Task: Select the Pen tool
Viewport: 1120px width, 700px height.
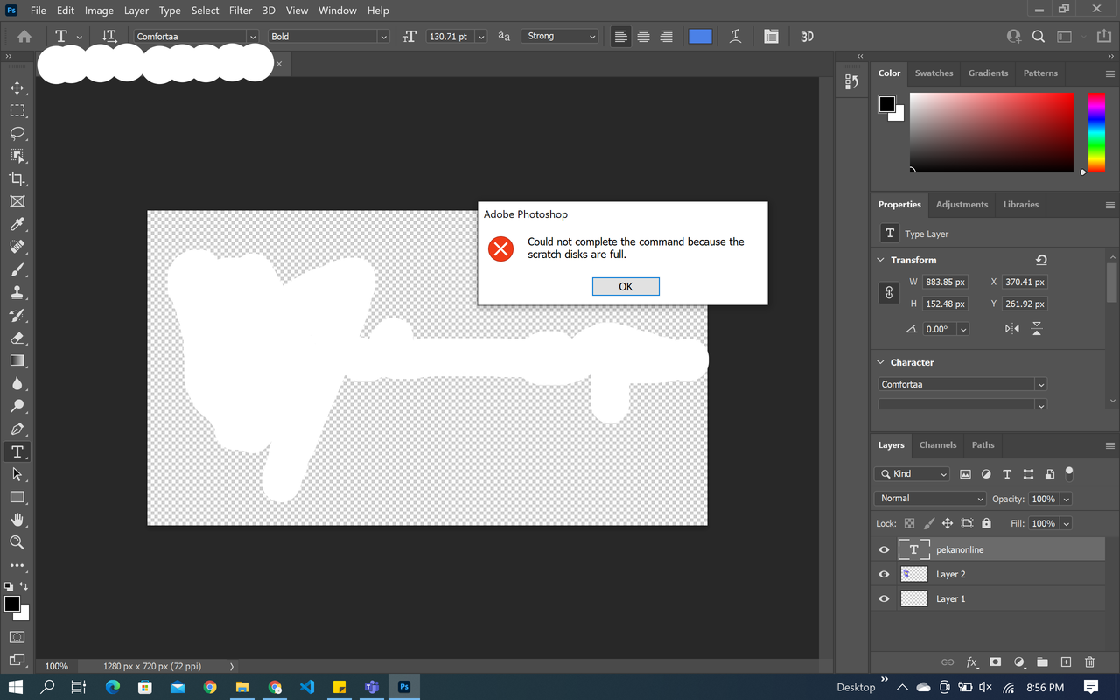Action: coord(17,429)
